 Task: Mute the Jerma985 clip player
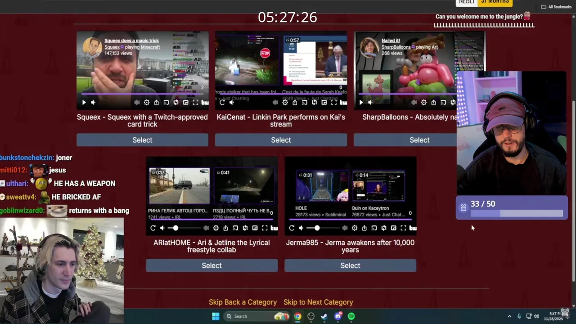tap(301, 228)
